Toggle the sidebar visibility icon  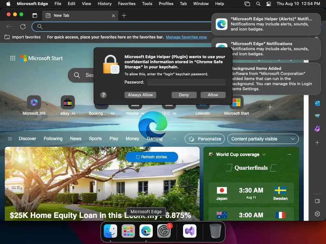[317, 201]
